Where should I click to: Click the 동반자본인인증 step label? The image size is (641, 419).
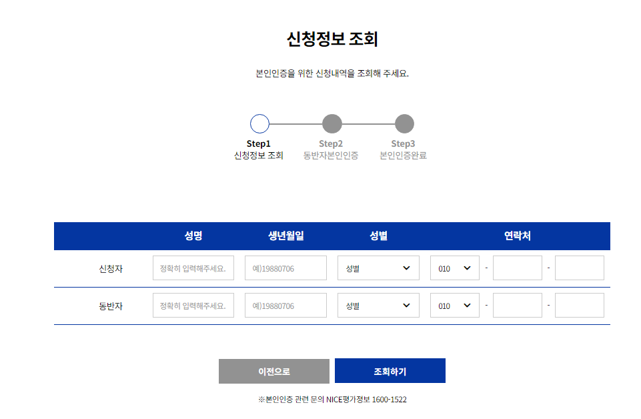pos(331,155)
